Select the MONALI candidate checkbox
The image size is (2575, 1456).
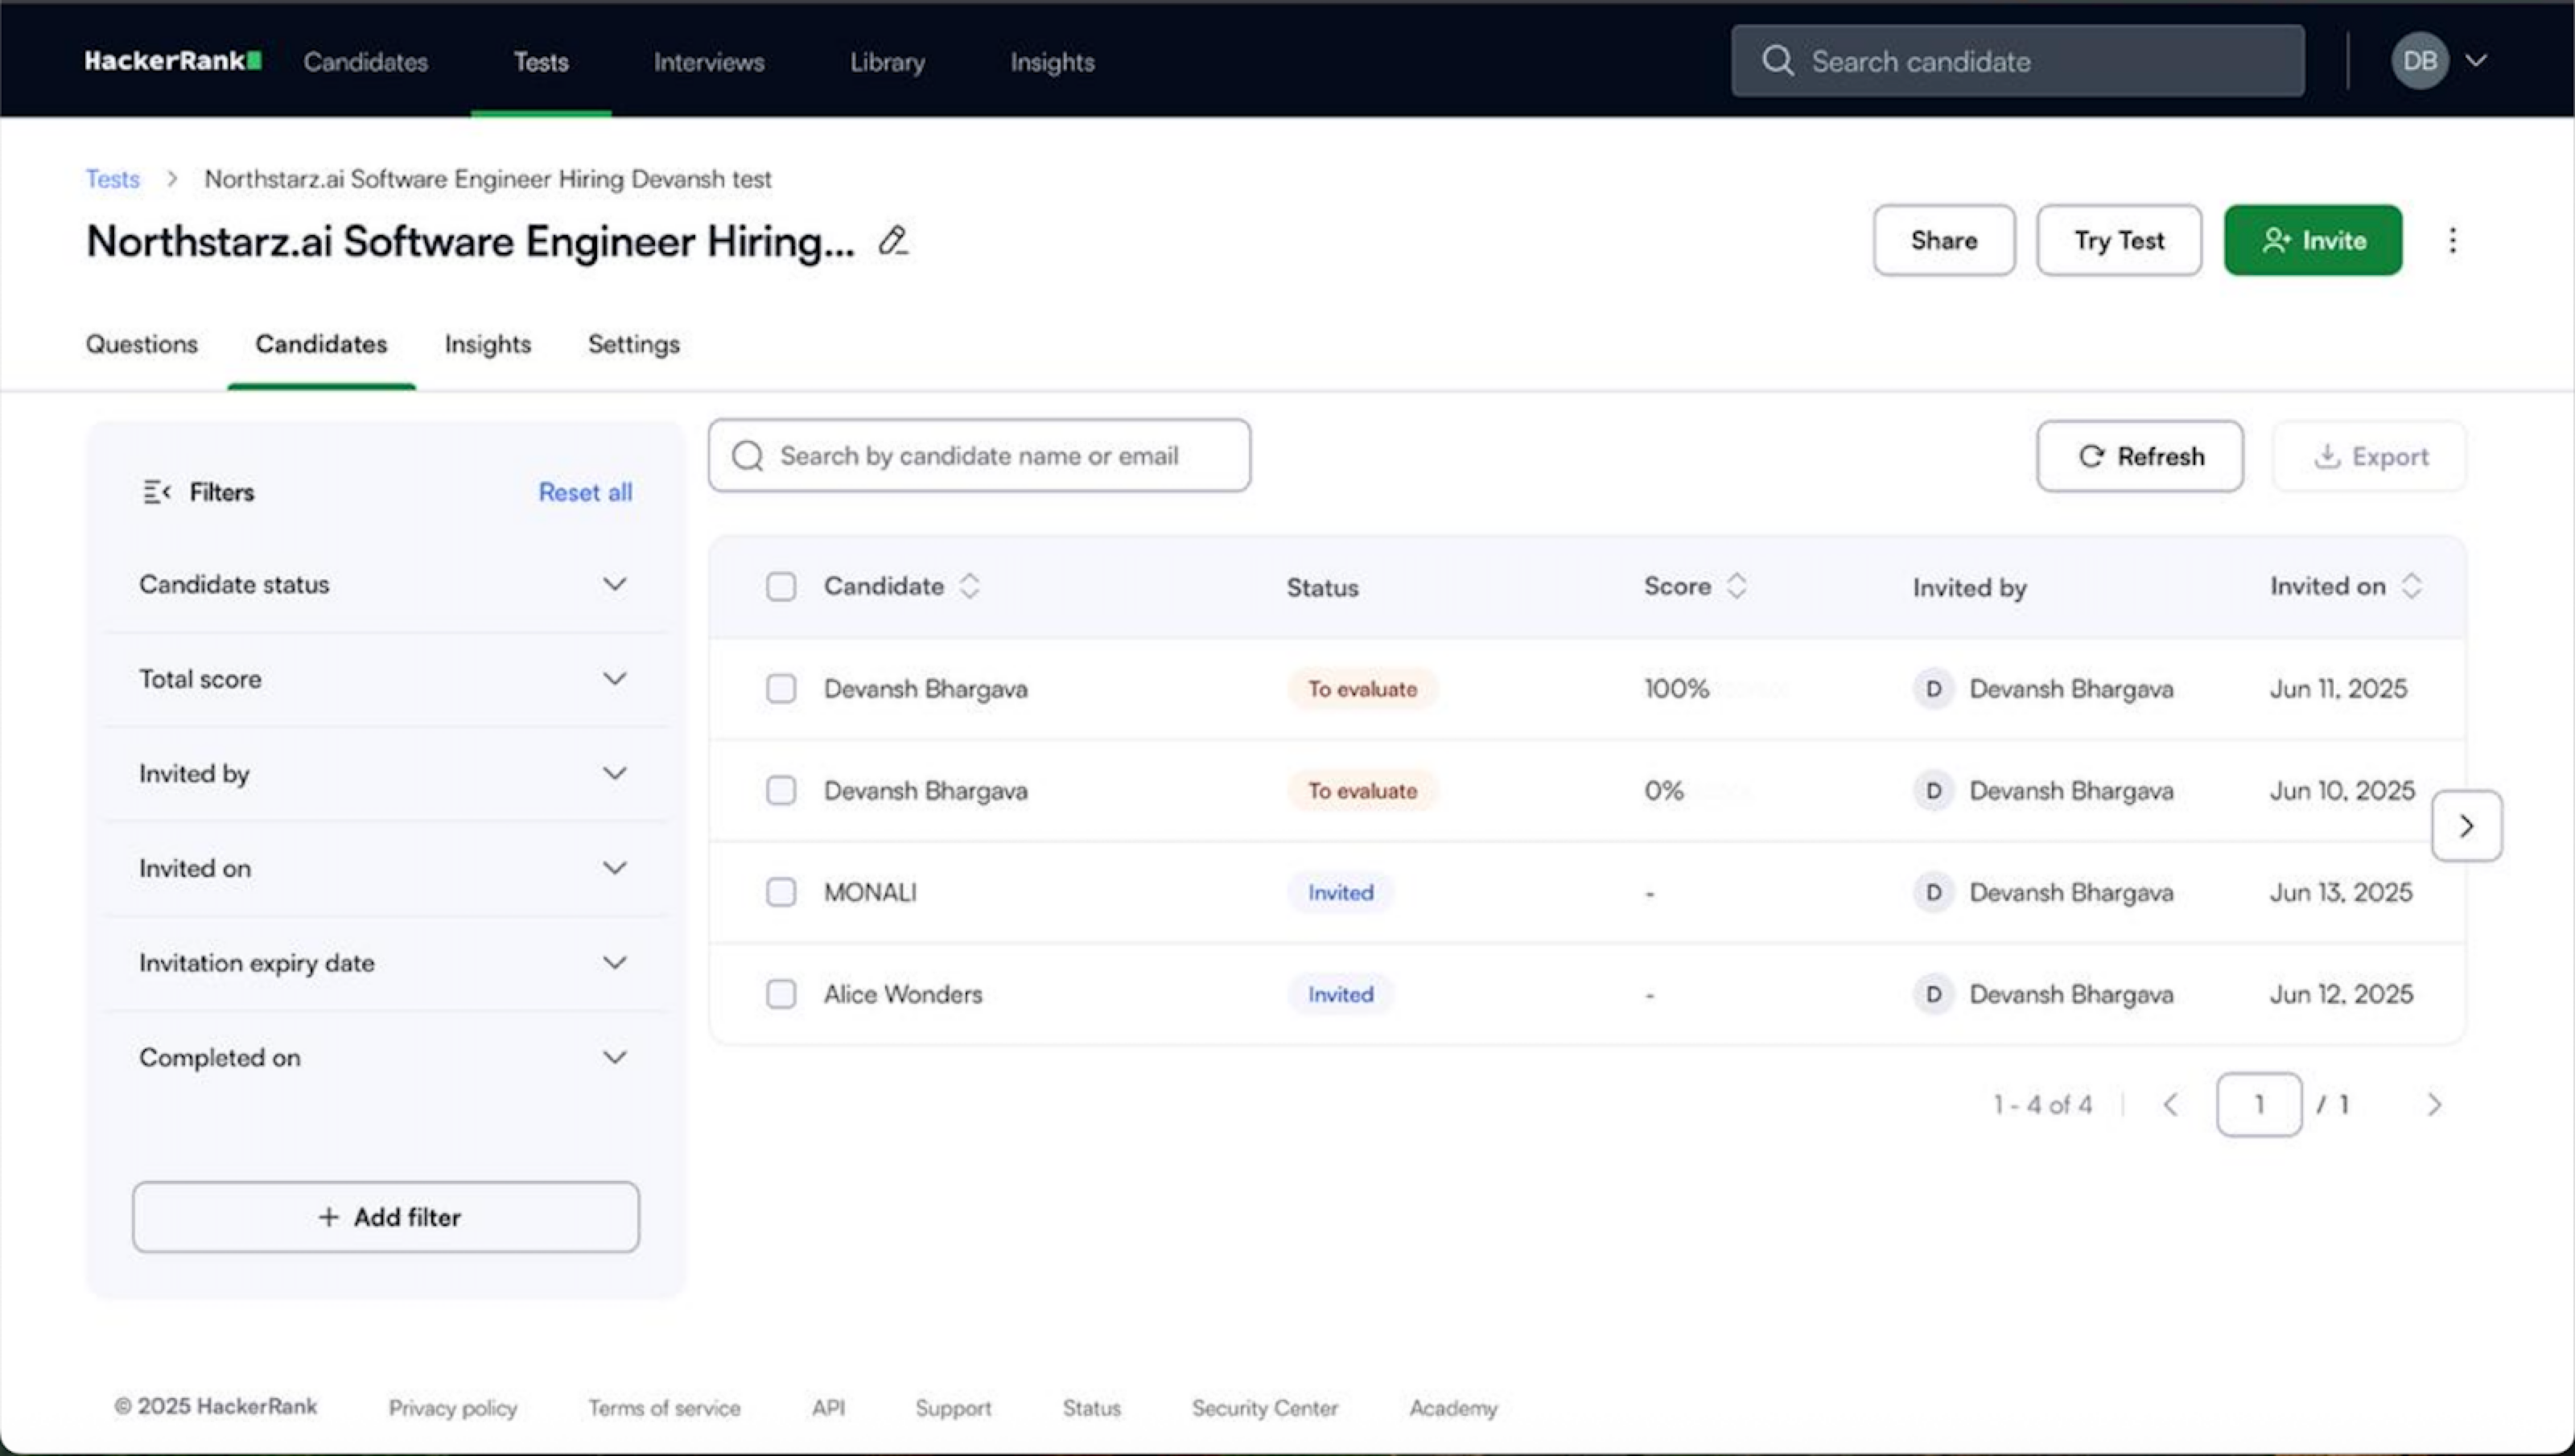(781, 892)
